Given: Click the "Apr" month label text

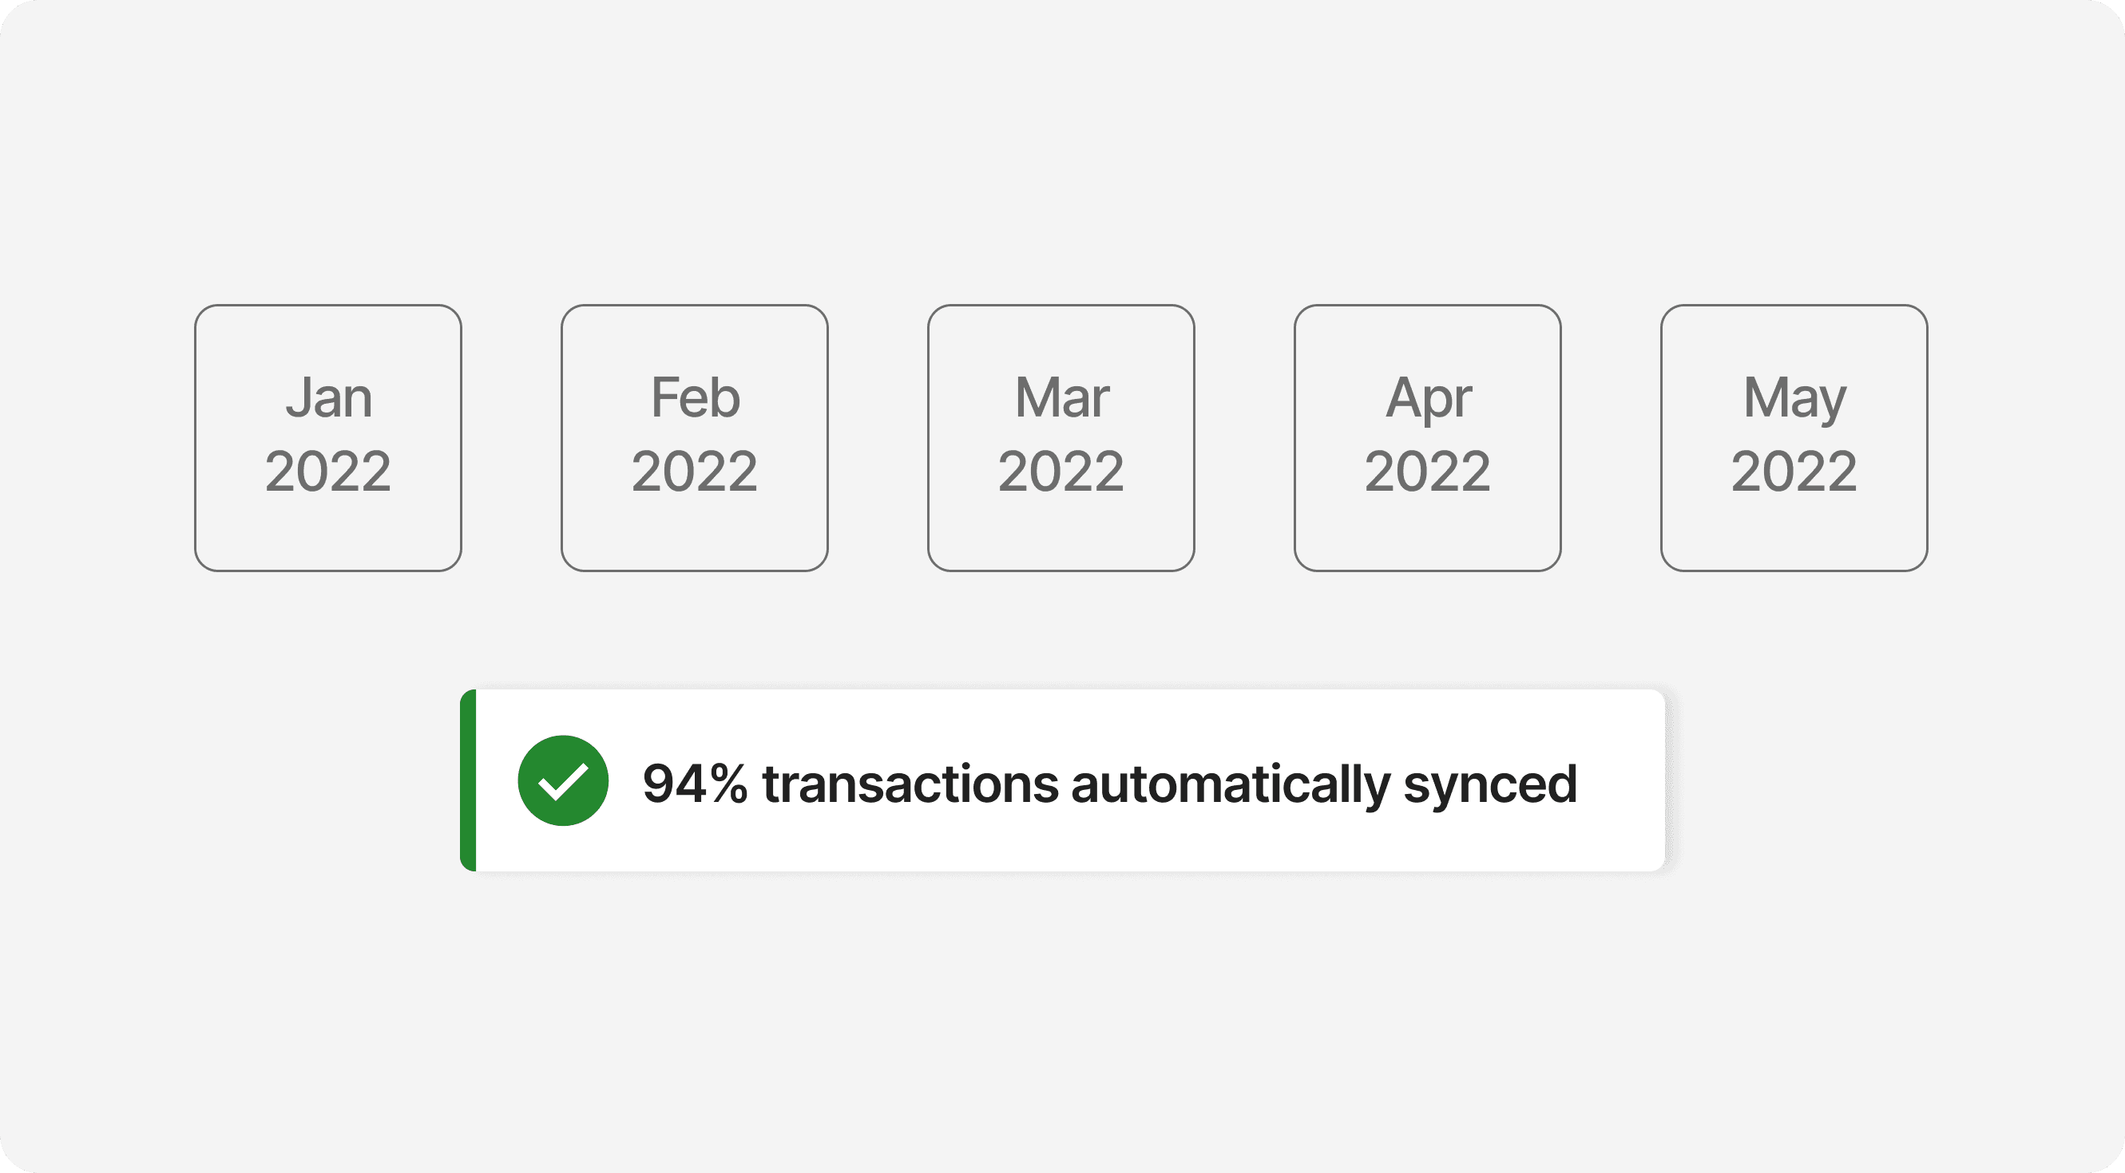Looking at the screenshot, I should tap(1428, 399).
